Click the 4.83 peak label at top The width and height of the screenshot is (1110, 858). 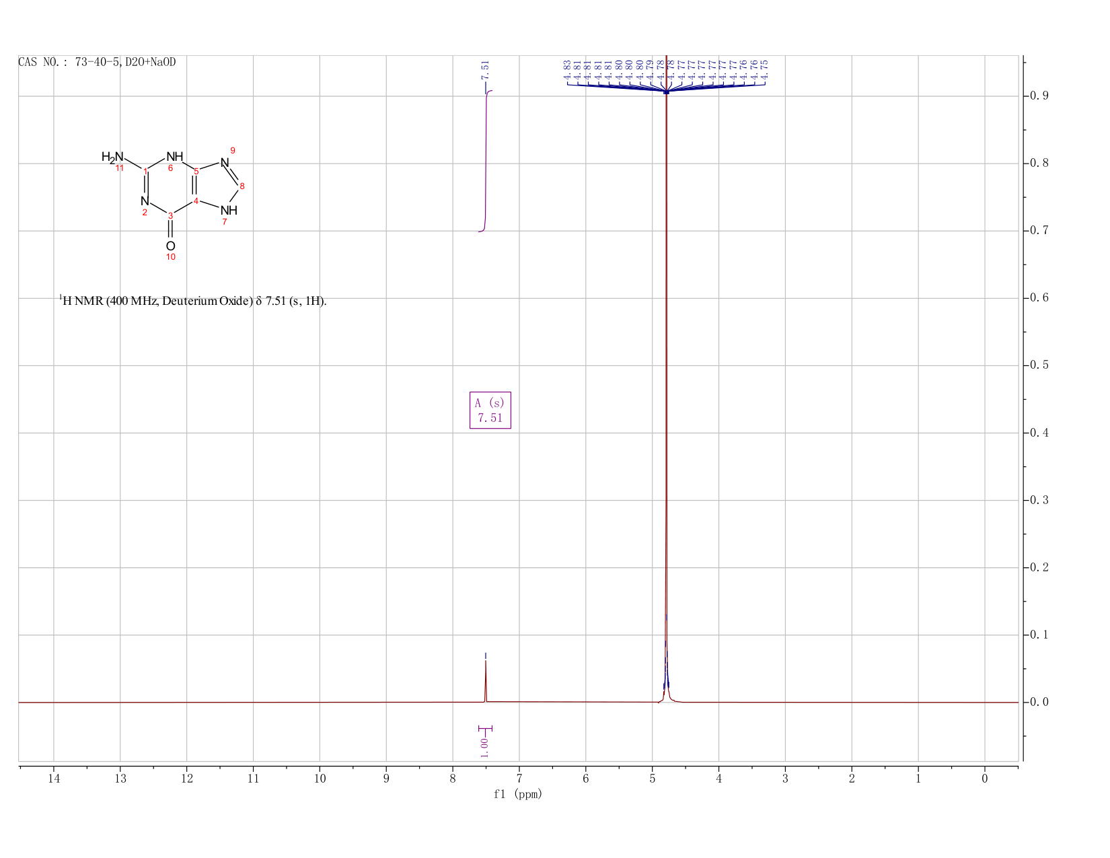pos(567,70)
